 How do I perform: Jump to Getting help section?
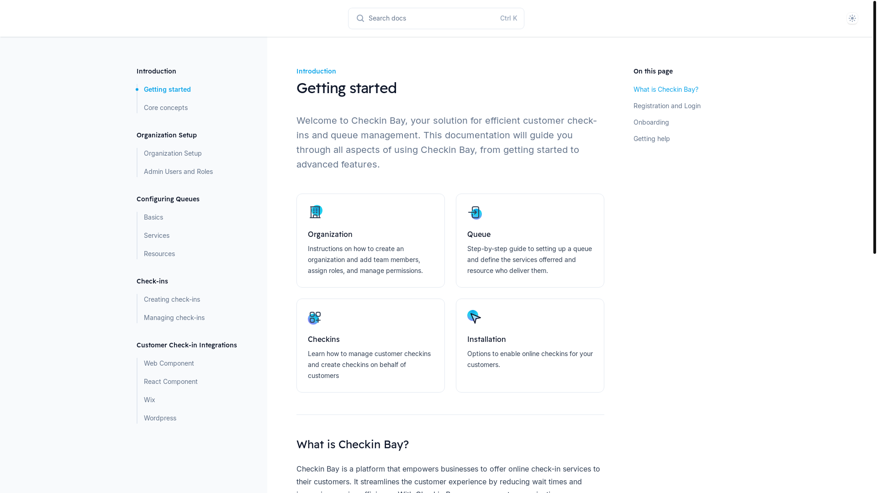coord(652,139)
